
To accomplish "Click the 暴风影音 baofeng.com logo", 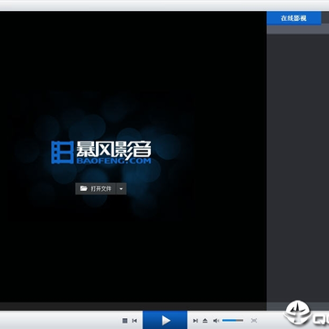I will [x=101, y=153].
